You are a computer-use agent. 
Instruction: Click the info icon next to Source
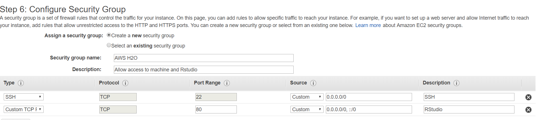point(313,83)
